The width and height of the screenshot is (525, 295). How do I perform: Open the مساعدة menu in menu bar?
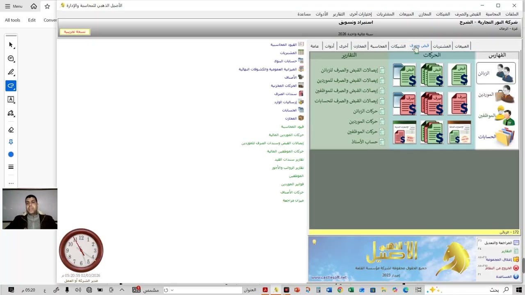coord(304,14)
